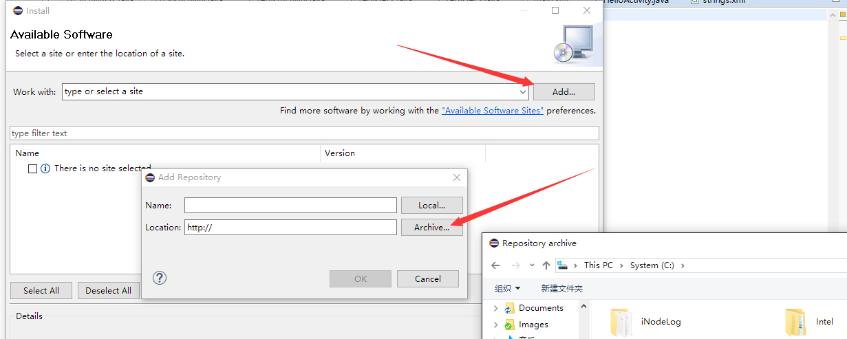
Task: Click the Eclipse icon in Install title bar
Action: click(18, 10)
